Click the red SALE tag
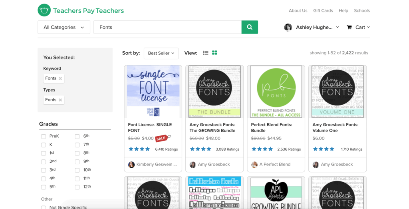 [x=163, y=138]
